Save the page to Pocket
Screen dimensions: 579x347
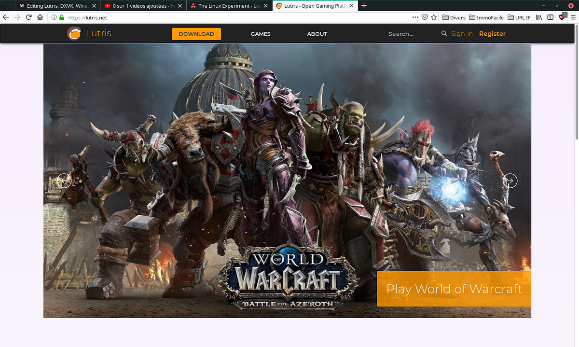425,17
